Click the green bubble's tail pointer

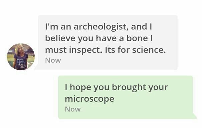click(195, 116)
